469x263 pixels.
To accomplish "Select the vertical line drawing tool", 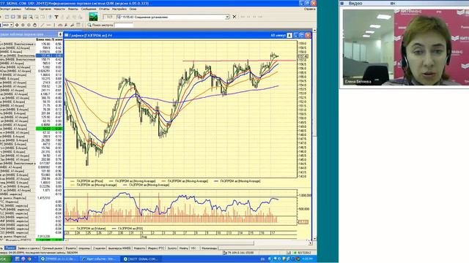I will pos(54,25).
